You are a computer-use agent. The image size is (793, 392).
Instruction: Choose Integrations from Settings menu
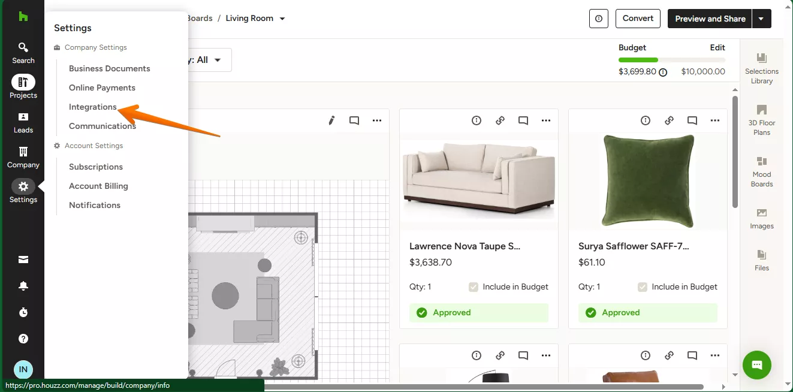93,107
